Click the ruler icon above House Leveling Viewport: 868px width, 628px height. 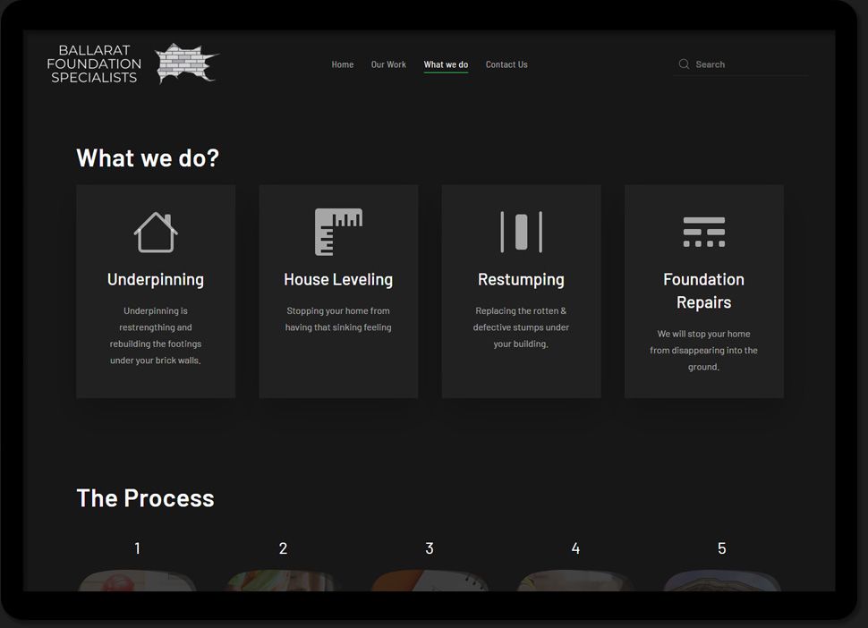[338, 232]
